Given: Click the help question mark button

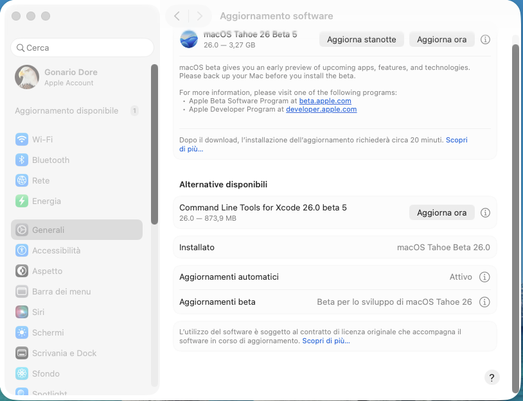Looking at the screenshot, I should 492,378.
